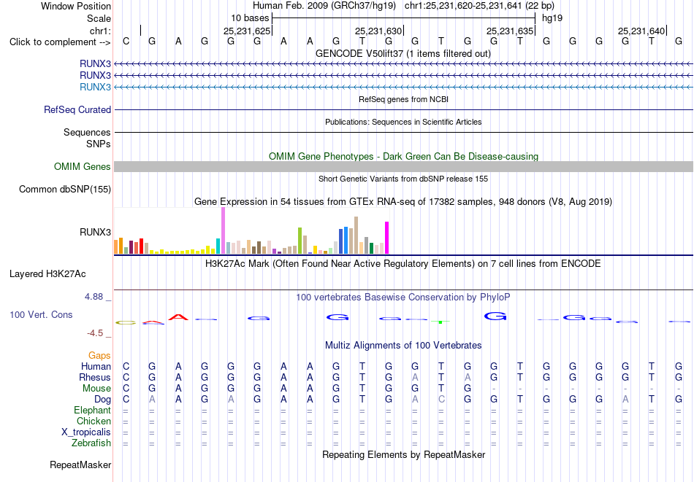
Task: Click the Zebrafish species label
Action: pos(91,443)
